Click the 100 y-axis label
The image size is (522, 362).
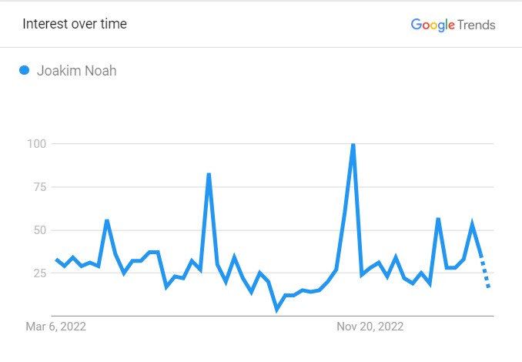tap(37, 144)
